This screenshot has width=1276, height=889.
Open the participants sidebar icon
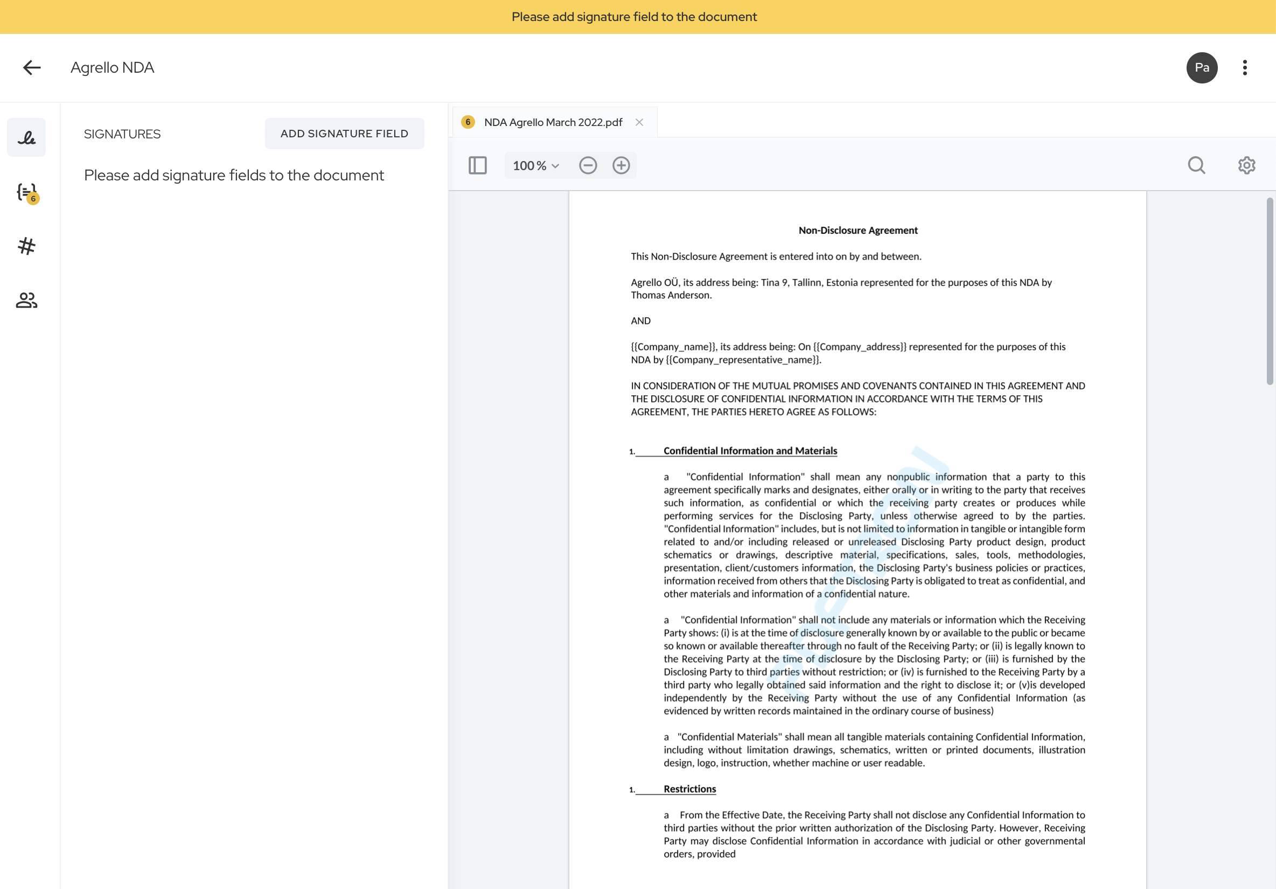pyautogui.click(x=26, y=300)
